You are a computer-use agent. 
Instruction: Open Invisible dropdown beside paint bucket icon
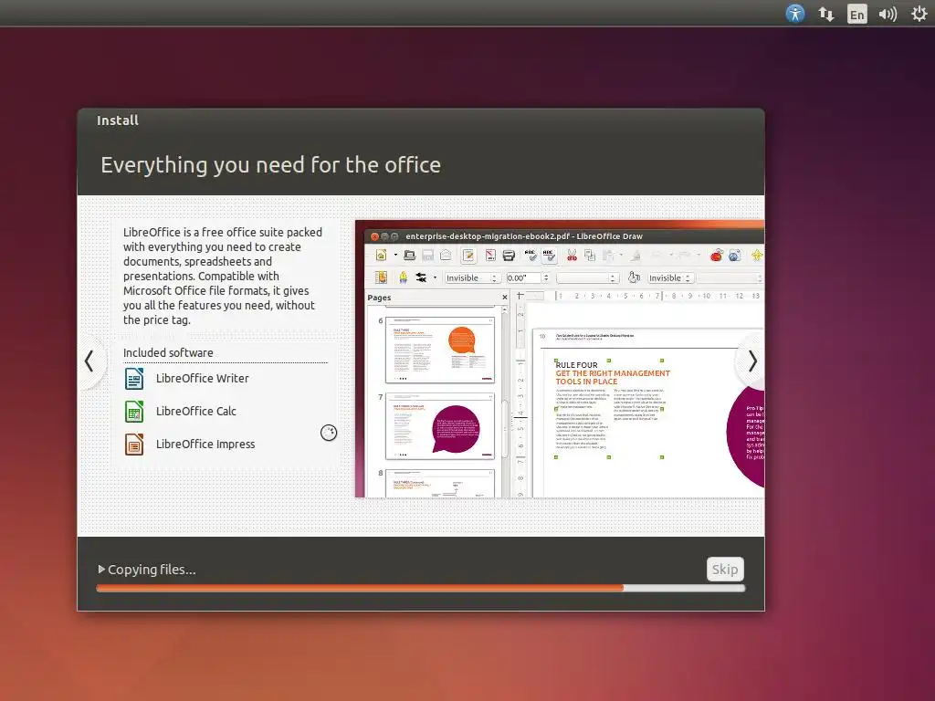click(x=671, y=278)
